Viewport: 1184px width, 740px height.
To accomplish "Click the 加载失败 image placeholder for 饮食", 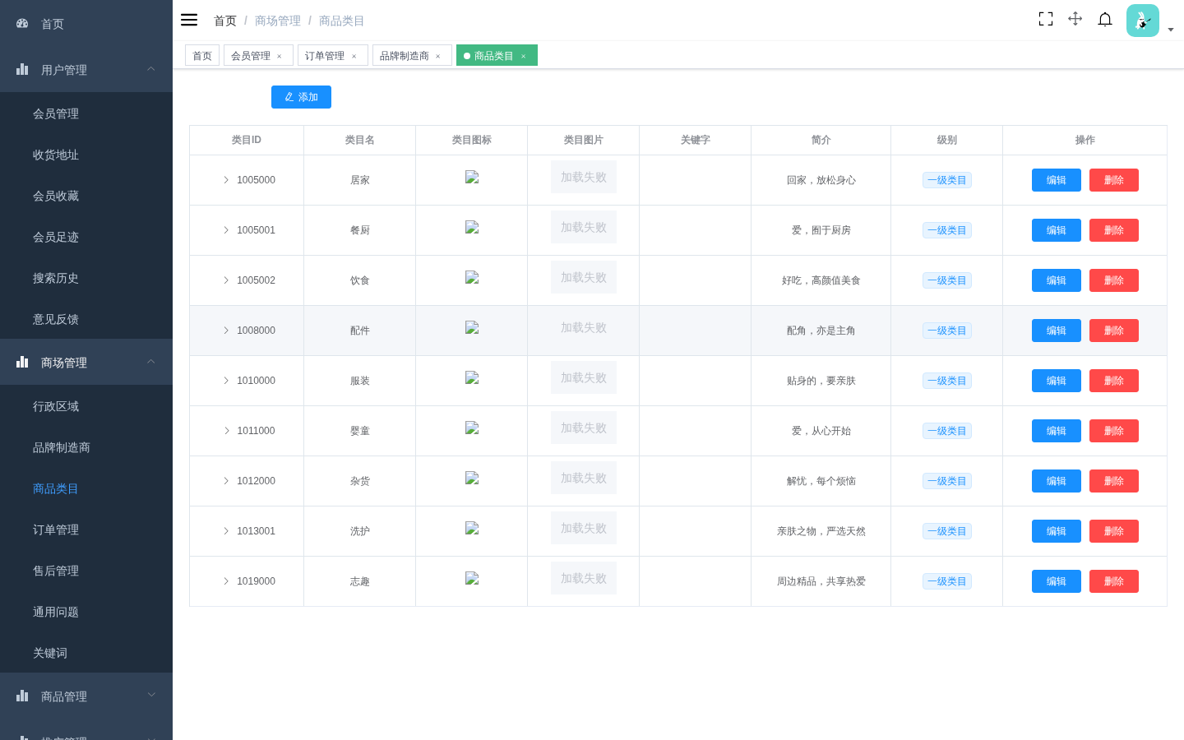I will (584, 277).
